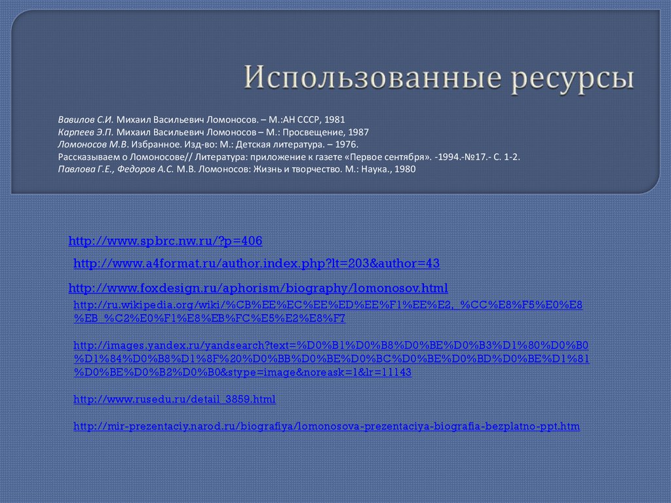
Task: Select the Ломоносов М.В. Избранное reference
Action: click(x=208, y=144)
